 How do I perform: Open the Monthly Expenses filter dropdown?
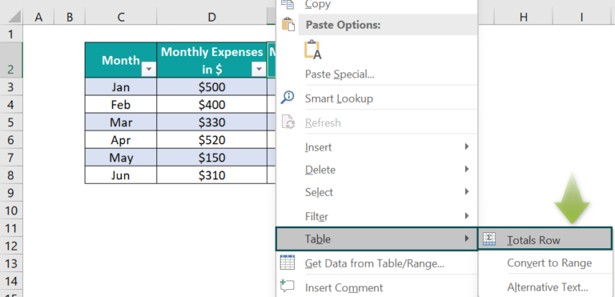click(259, 70)
